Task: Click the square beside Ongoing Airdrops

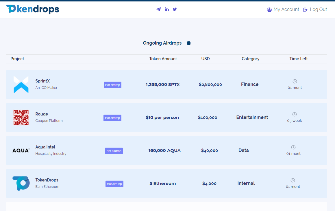Action: pos(189,43)
